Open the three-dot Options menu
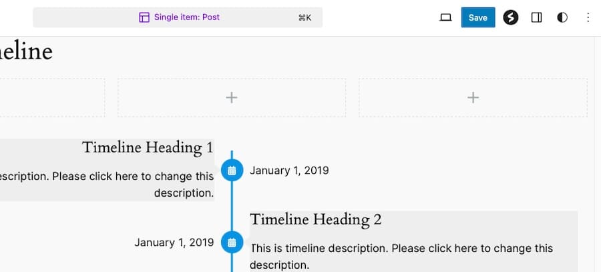This screenshot has height=272, width=601. click(588, 17)
